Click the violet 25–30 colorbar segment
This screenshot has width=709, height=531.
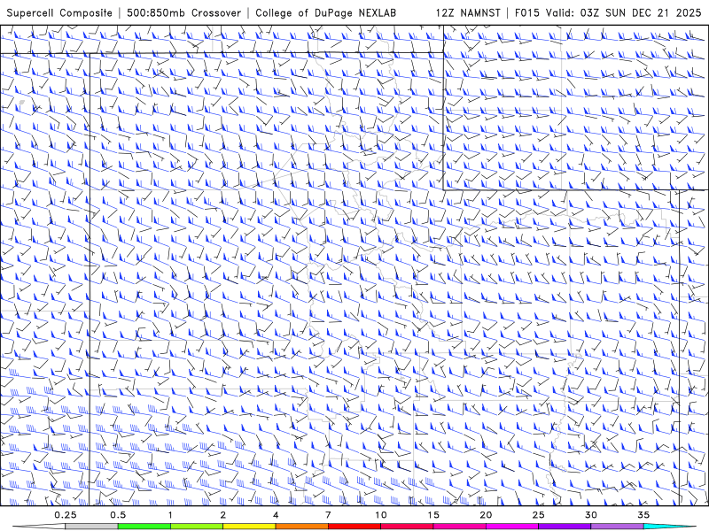(565, 527)
